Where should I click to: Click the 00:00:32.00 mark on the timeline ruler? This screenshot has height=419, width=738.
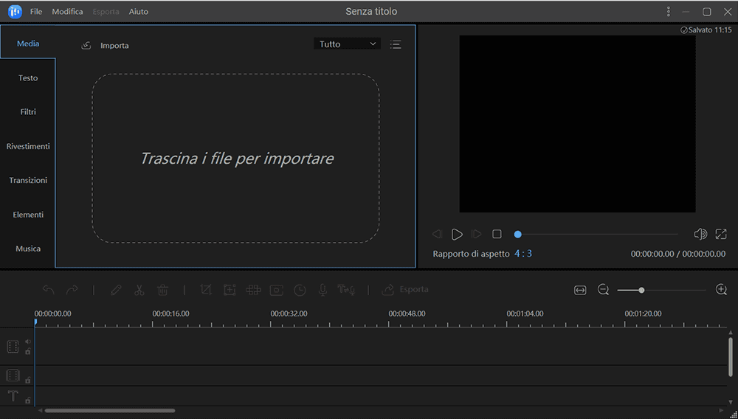point(289,314)
